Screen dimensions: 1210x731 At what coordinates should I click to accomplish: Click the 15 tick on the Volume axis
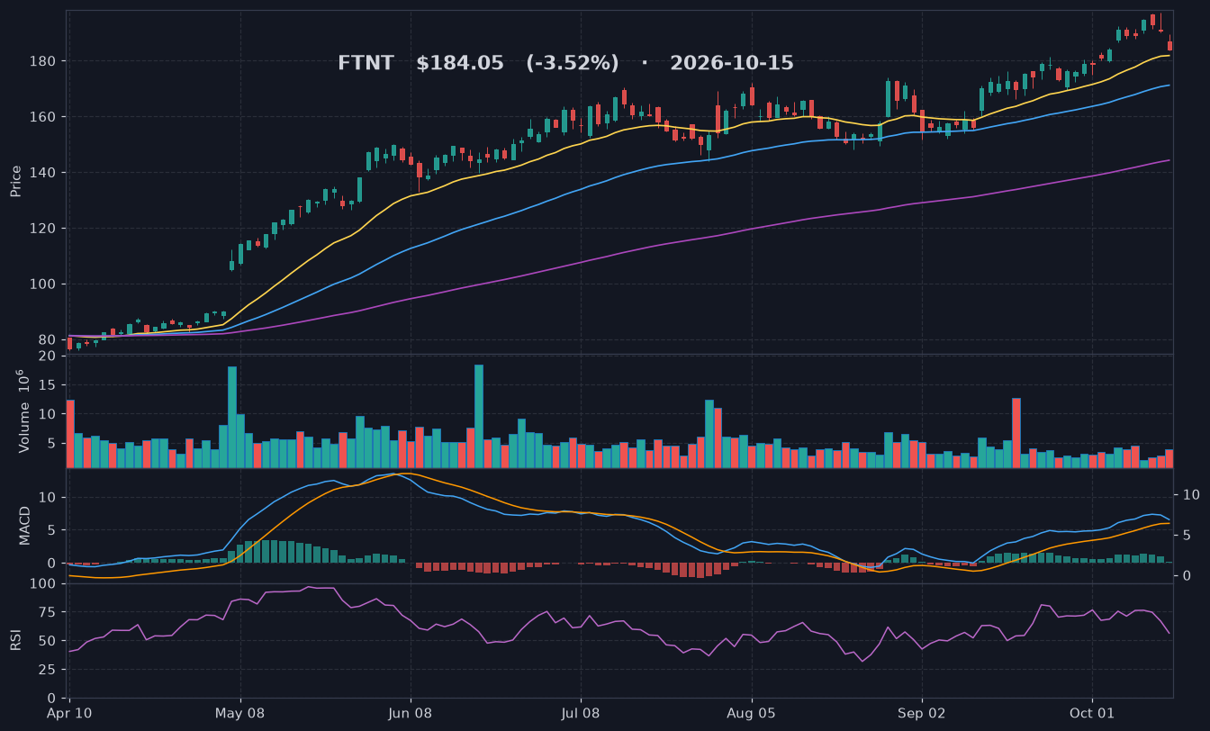click(x=49, y=385)
